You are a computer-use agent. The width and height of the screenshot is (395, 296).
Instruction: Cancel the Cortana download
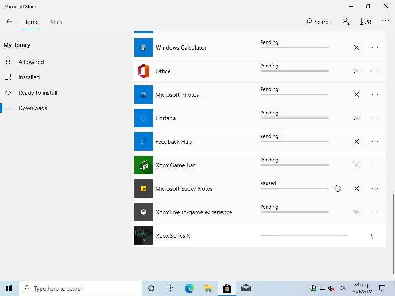pos(356,118)
